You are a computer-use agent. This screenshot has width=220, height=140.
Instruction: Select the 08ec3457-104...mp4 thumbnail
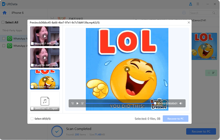pyautogui.click(x=45, y=36)
